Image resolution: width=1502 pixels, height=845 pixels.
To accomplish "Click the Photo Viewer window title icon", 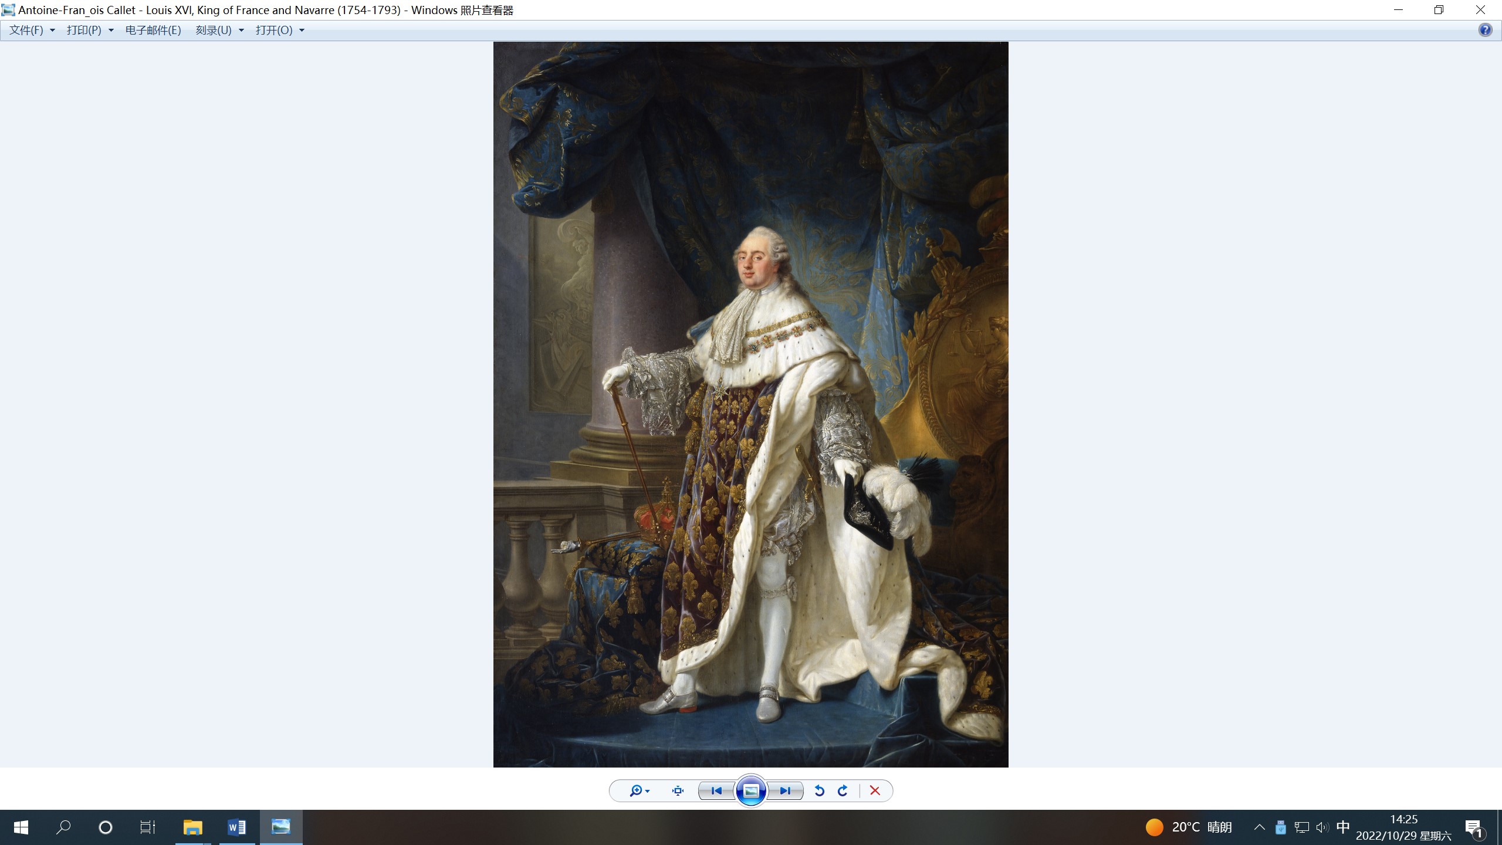I will tap(8, 10).
